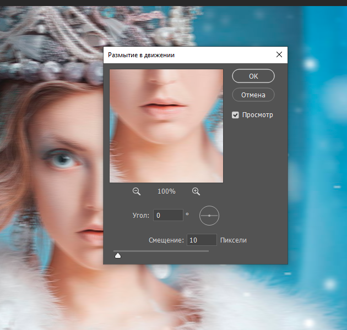Screen dimensions: 347x330
Task: Zoom in the filter preview
Action: click(196, 191)
